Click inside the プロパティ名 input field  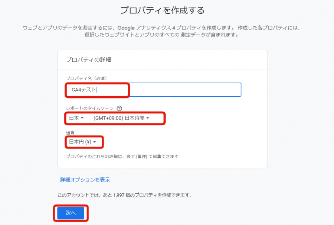[148, 89]
